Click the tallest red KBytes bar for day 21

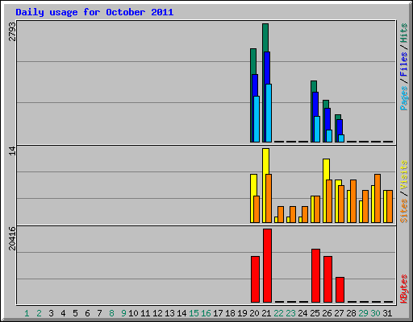[267, 266]
